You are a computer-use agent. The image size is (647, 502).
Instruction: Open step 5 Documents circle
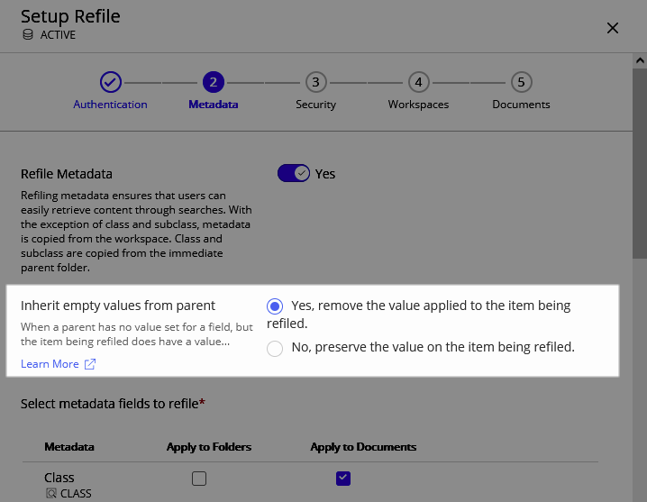pyautogui.click(x=521, y=82)
